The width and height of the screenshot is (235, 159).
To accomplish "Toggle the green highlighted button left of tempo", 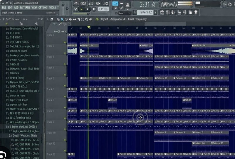I will (81, 9).
